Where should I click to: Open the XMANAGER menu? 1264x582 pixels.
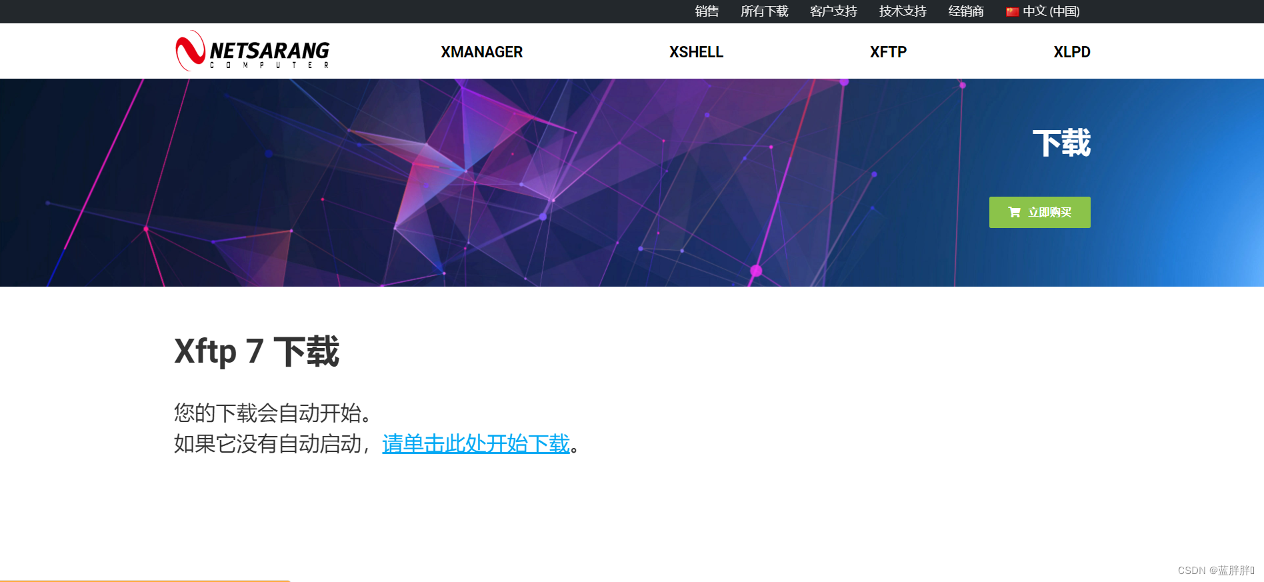point(481,52)
